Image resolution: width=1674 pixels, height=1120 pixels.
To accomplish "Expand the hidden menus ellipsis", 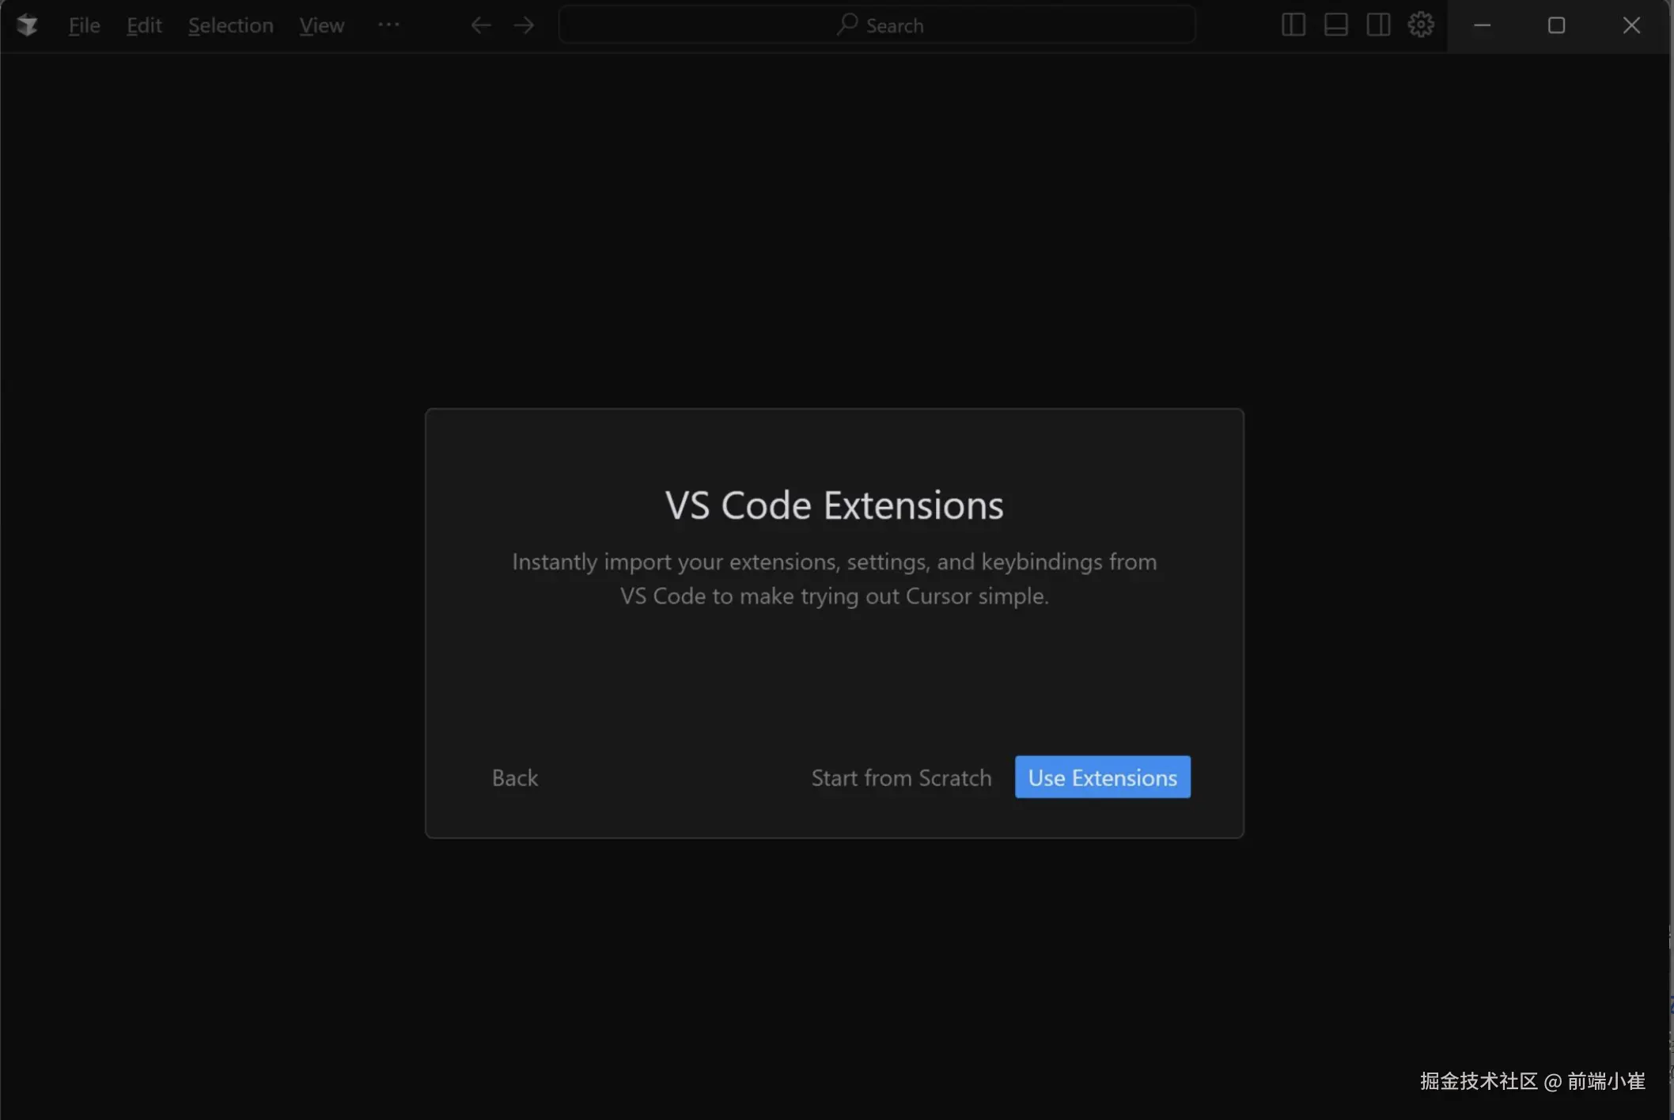I will [x=388, y=25].
